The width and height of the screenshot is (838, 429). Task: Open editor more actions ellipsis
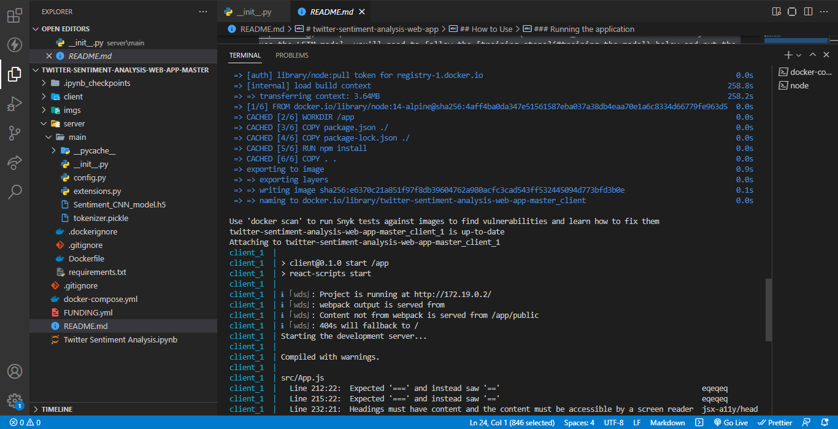tap(823, 12)
